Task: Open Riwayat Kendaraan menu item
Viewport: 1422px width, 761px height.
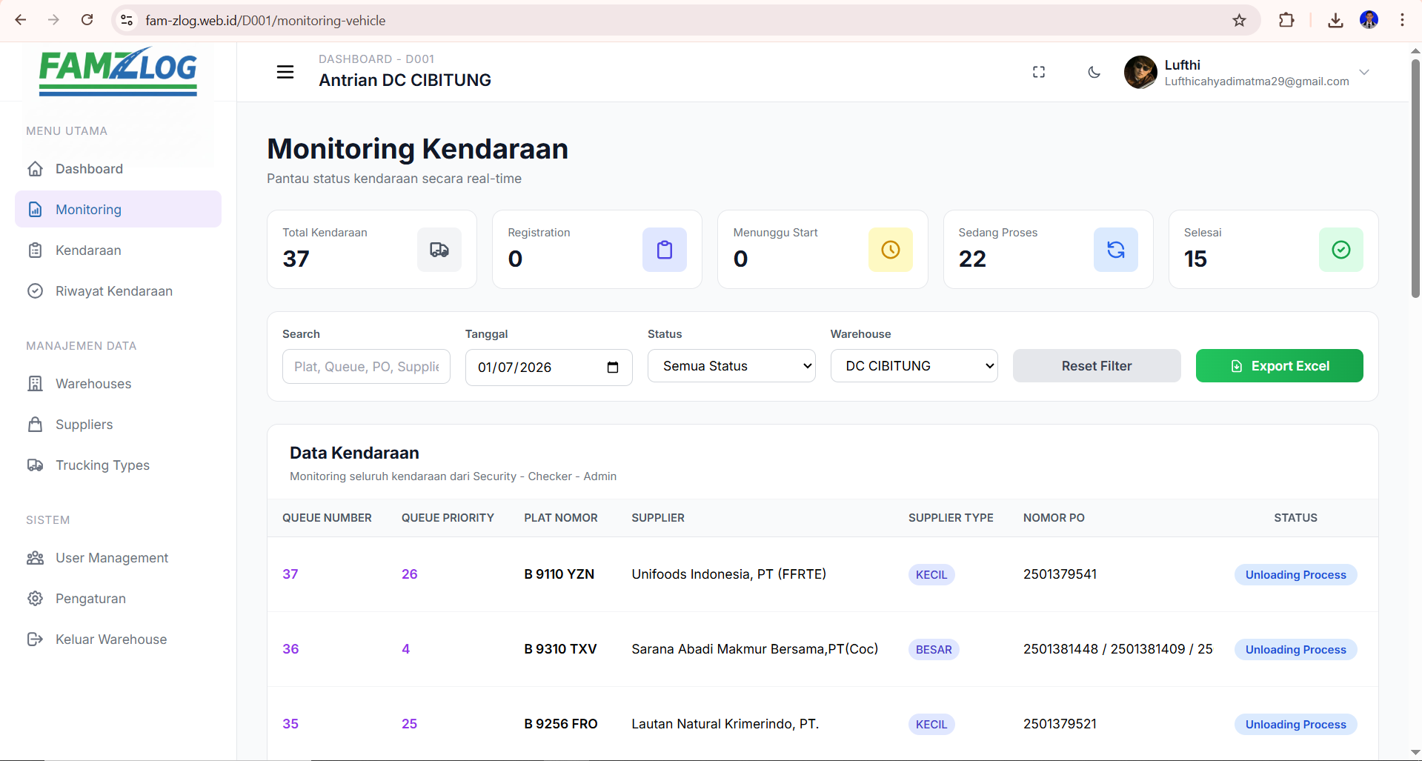Action: [x=113, y=290]
